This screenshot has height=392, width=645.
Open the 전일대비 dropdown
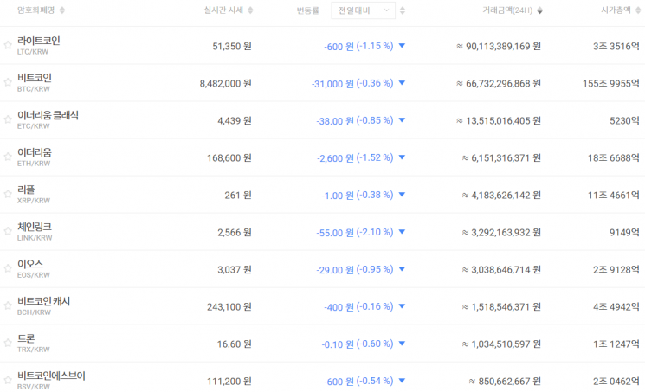pyautogui.click(x=363, y=10)
